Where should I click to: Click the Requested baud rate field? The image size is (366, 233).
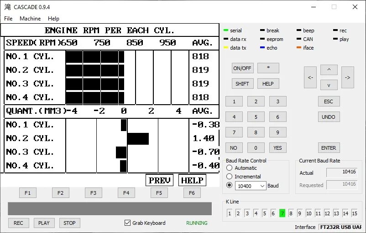point(342,185)
